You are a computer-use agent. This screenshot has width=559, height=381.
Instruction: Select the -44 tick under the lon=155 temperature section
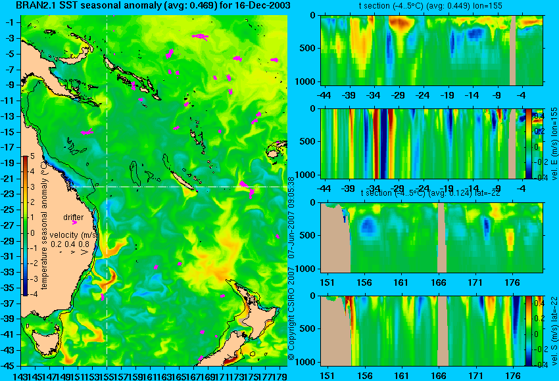coord(324,95)
